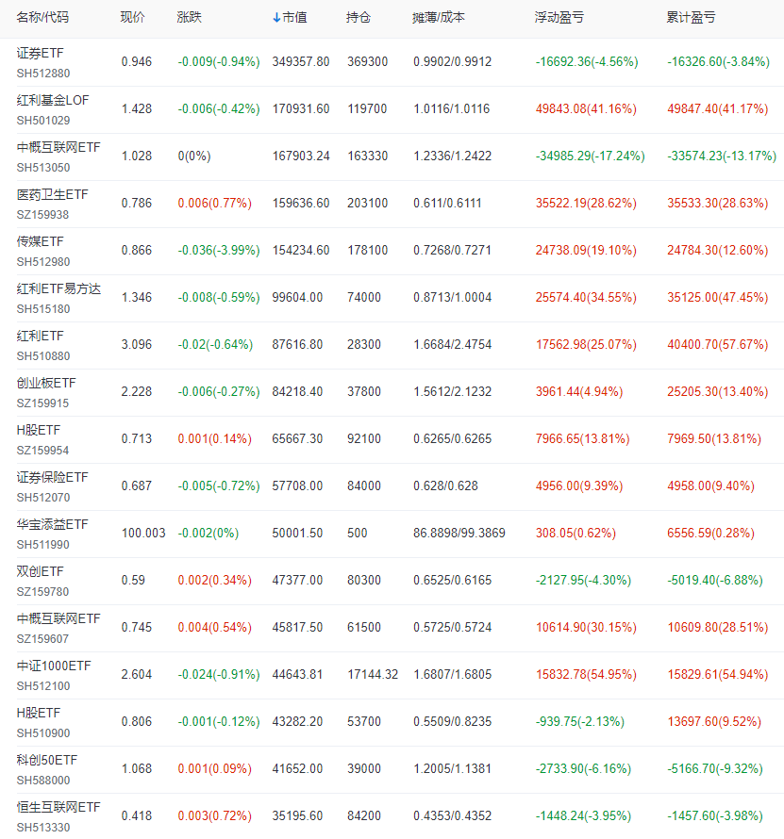Click position value 84000
784x839 pixels.
click(364, 485)
